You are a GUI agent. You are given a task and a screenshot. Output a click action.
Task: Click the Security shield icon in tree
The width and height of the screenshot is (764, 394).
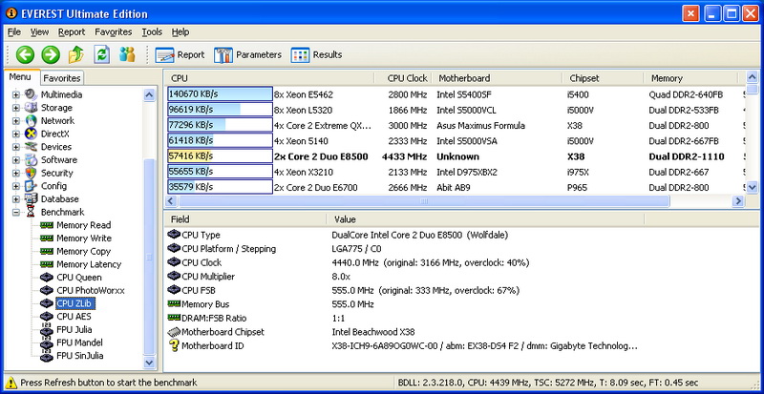[x=31, y=173]
